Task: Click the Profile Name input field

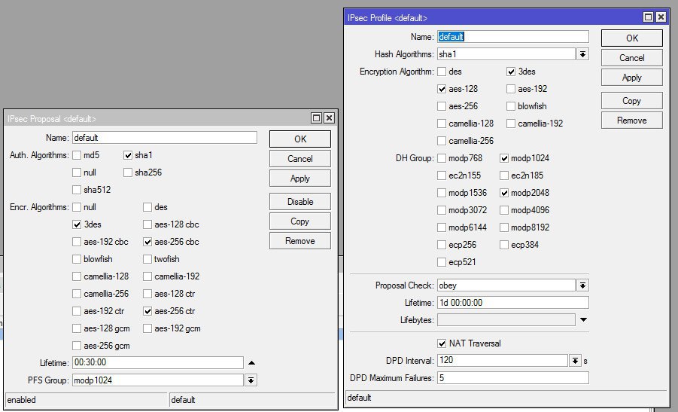Action: point(512,37)
